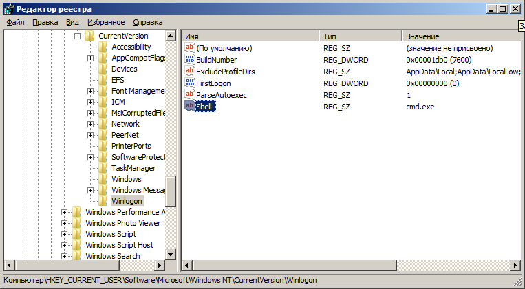Image resolution: width=525 pixels, height=289 pixels.
Task: Open the Справка menu
Action: pyautogui.click(x=148, y=22)
